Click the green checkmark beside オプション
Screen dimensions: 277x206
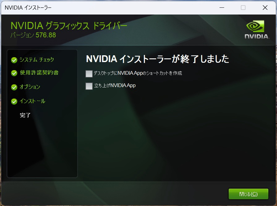pos(14,87)
